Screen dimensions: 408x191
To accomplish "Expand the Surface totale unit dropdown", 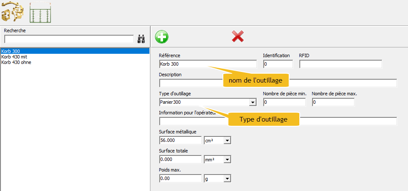I will pos(227,160).
